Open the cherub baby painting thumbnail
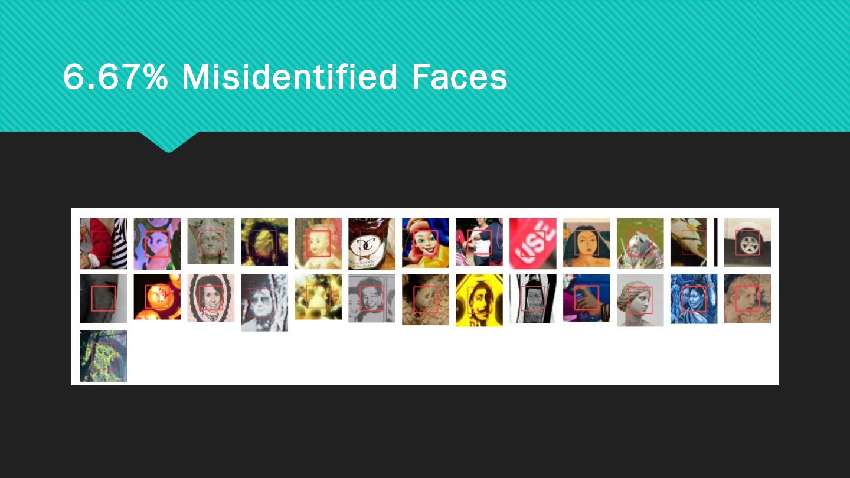 coord(318,243)
